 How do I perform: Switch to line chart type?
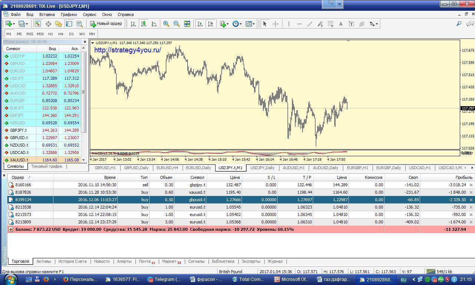pyautogui.click(x=154, y=24)
